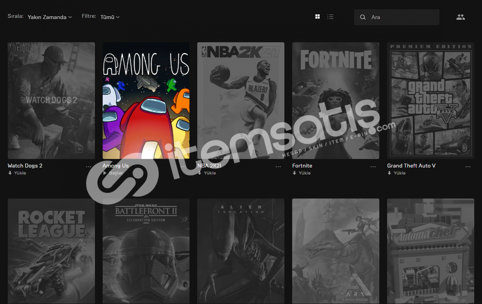Click the Grand Theft Auto V title
The width and height of the screenshot is (482, 304).
click(411, 166)
